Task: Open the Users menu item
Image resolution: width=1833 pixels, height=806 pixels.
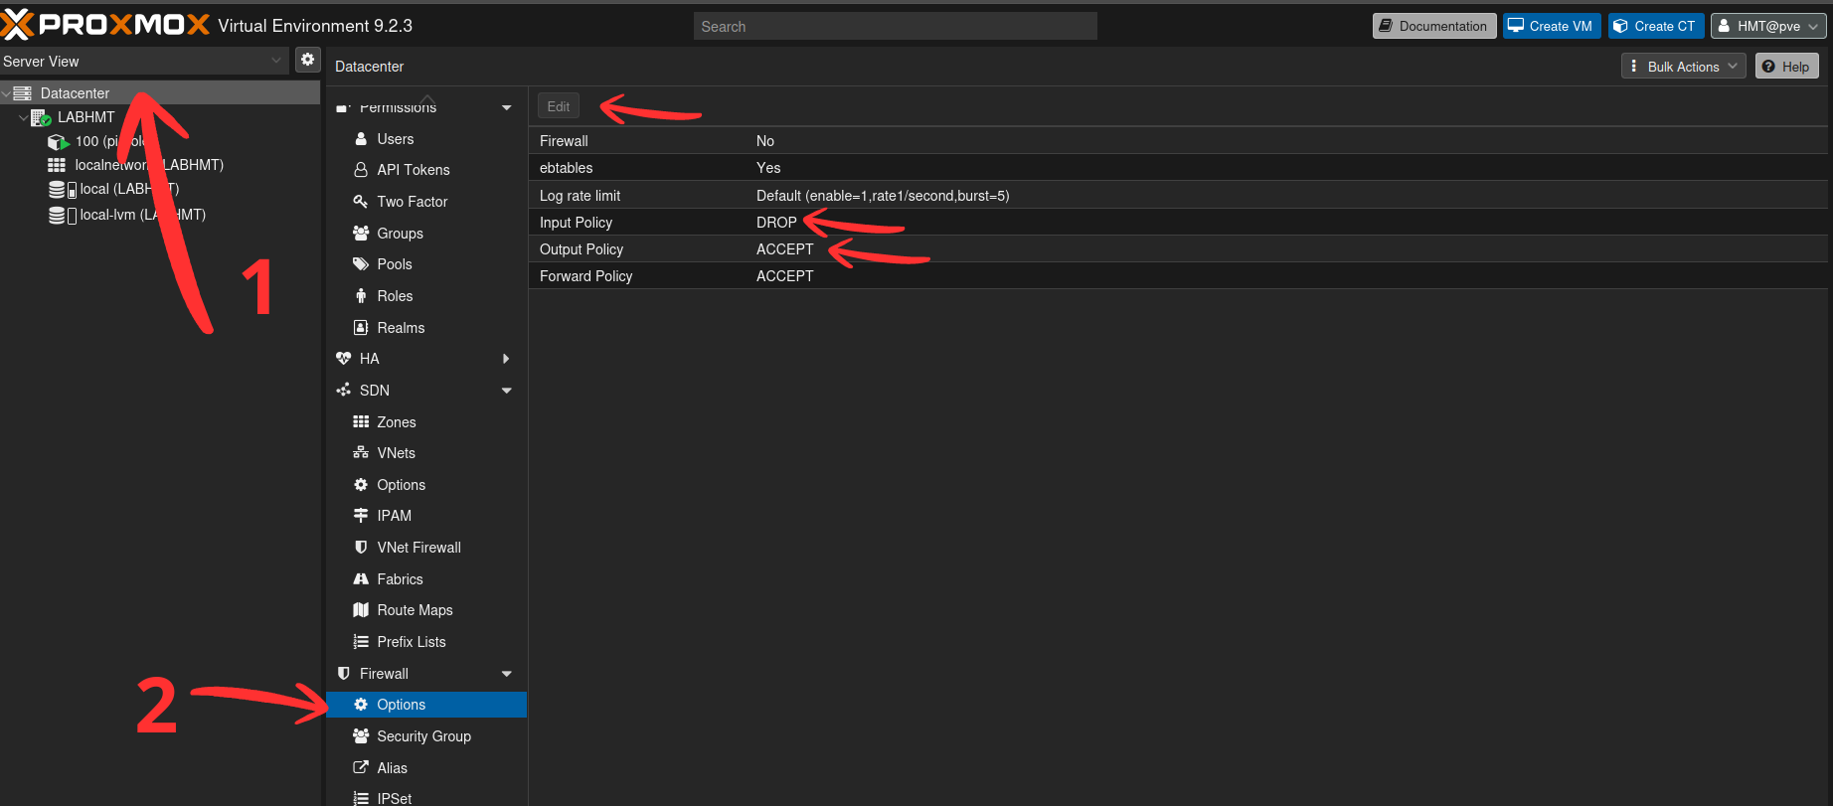Action: (x=426, y=139)
